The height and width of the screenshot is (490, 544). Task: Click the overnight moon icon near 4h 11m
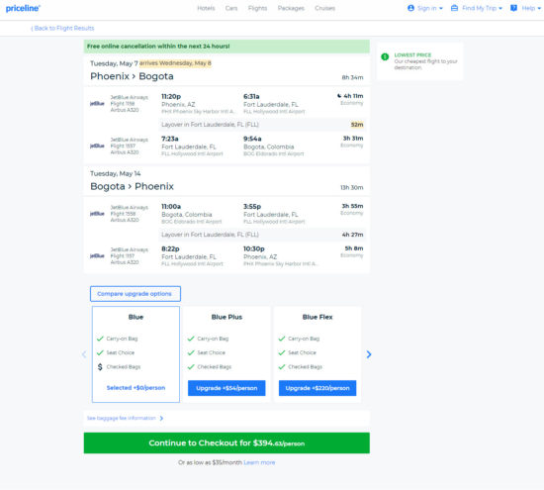(339, 96)
